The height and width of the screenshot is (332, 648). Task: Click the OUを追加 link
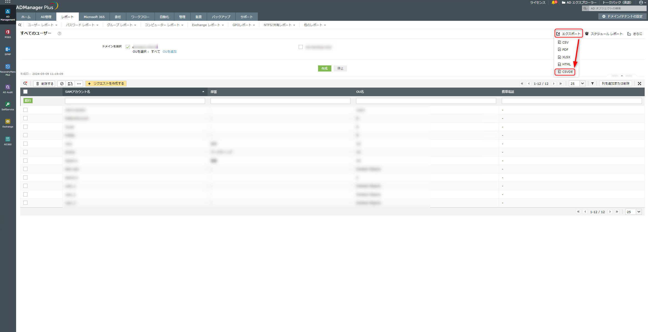170,52
